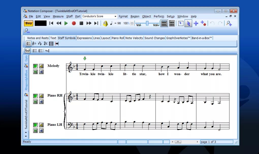This screenshot has width=259, height=154.
Task: Select the staff setup palette icon
Action: pos(28,43)
